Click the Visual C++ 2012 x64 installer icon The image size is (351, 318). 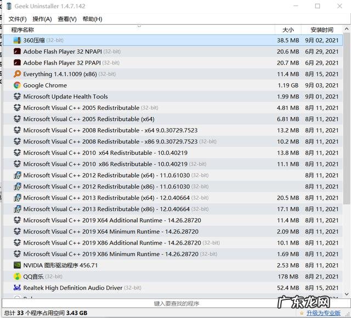[x=18, y=176]
